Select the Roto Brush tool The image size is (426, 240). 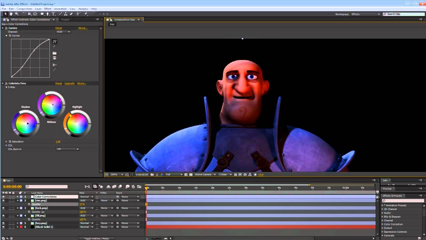pyautogui.click(x=79, y=14)
